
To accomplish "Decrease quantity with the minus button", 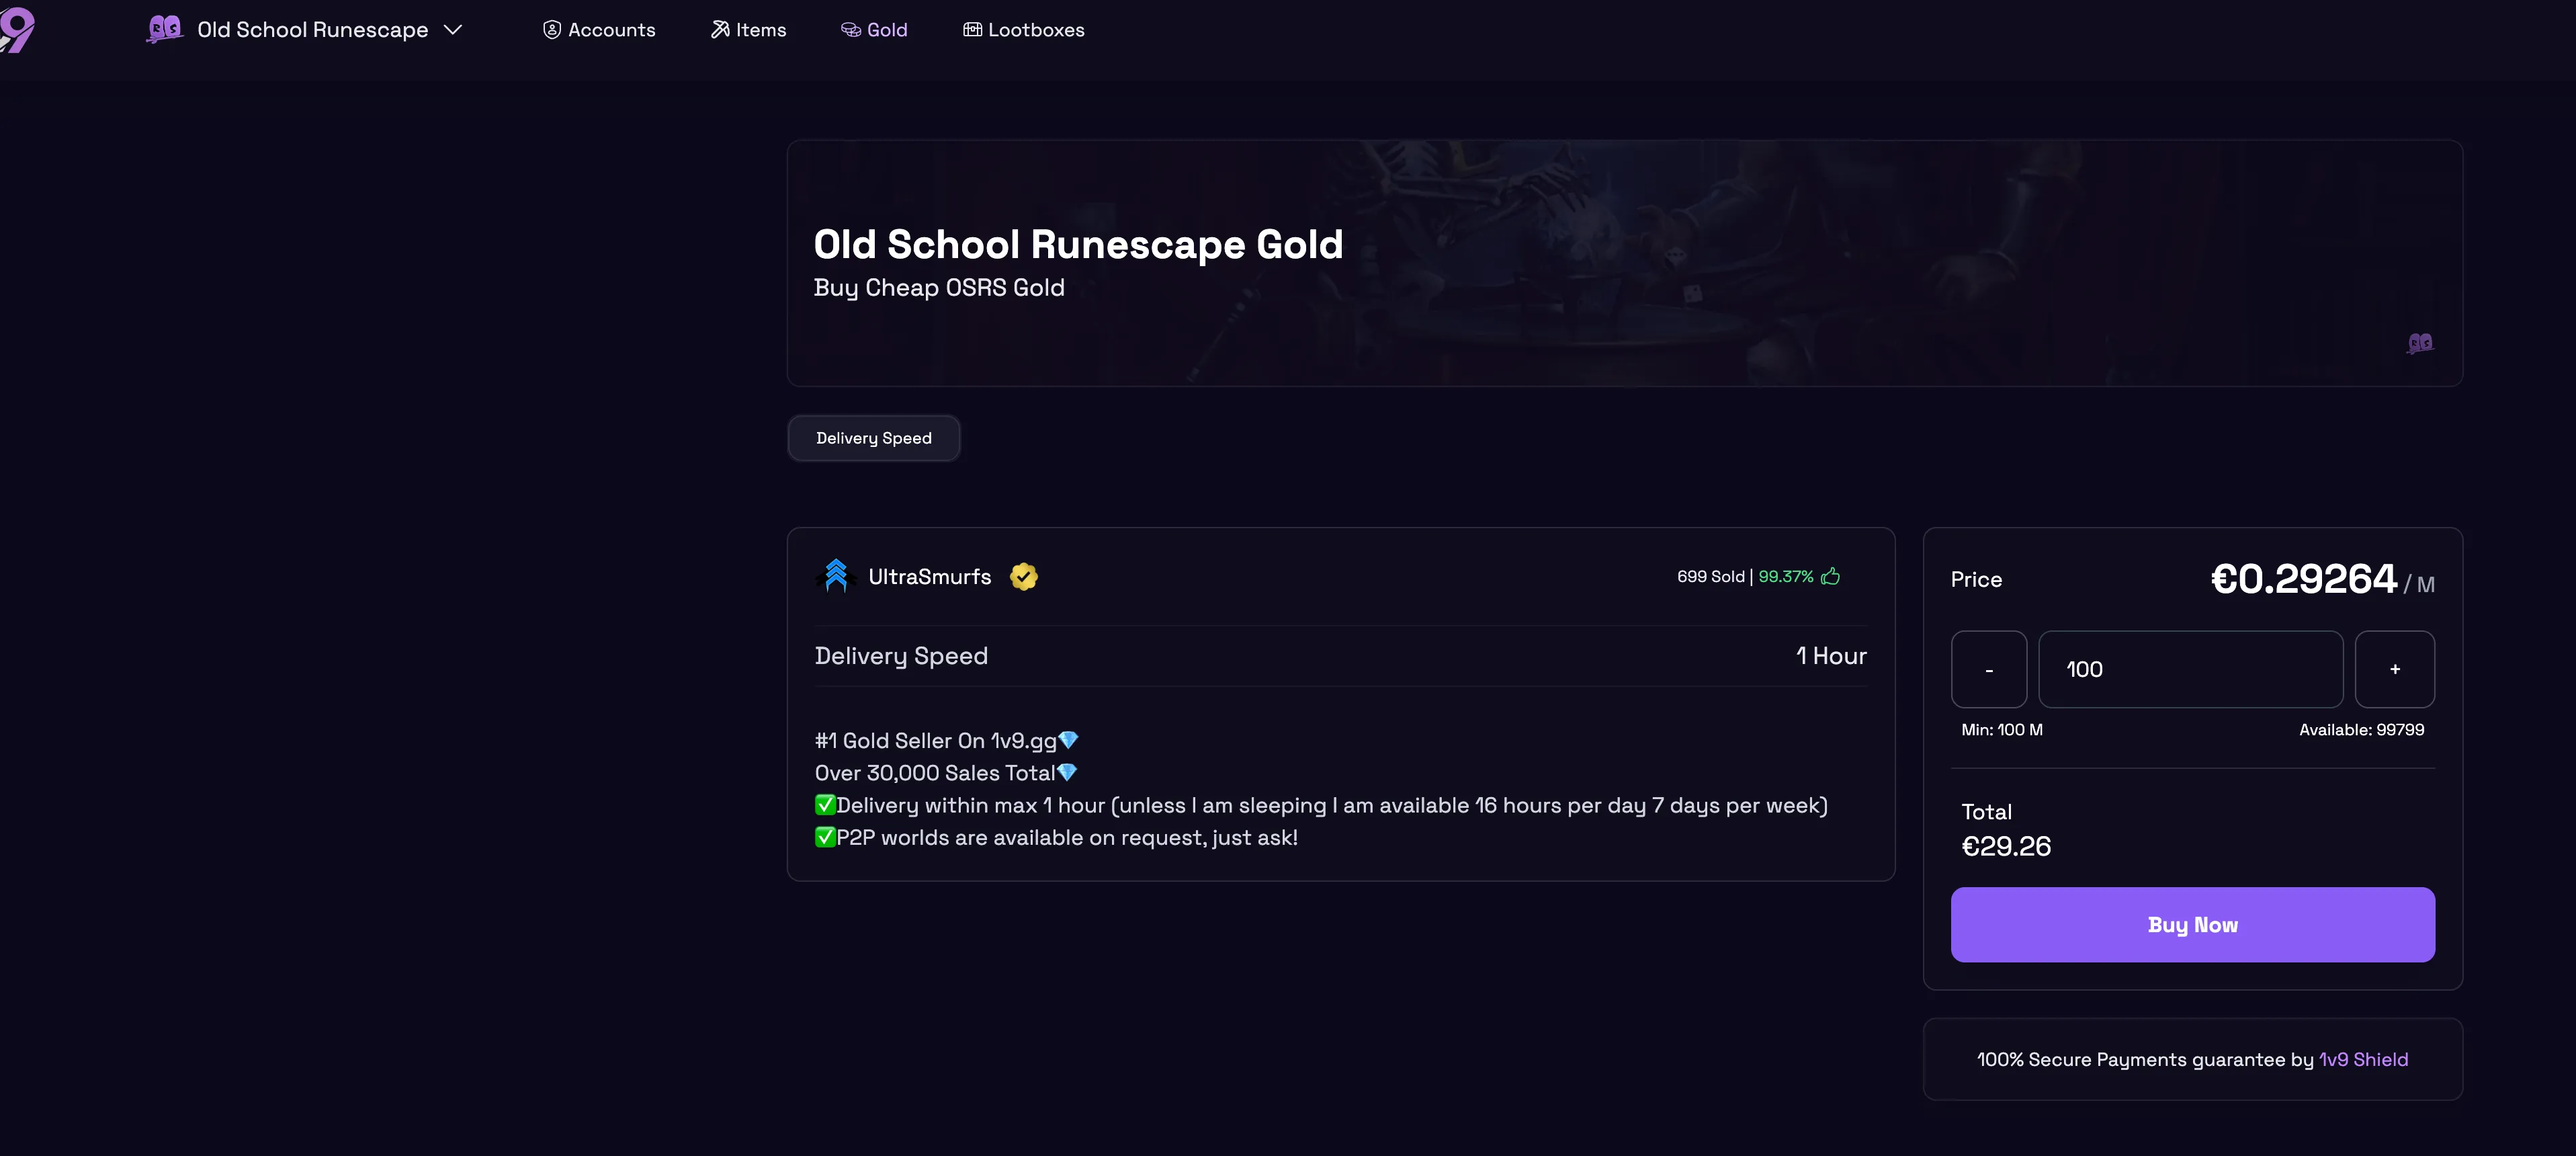I will click(x=1989, y=669).
